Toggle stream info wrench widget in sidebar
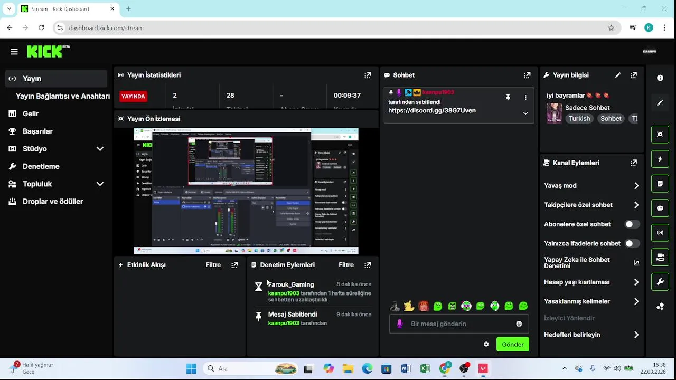The image size is (676, 380). 660,282
